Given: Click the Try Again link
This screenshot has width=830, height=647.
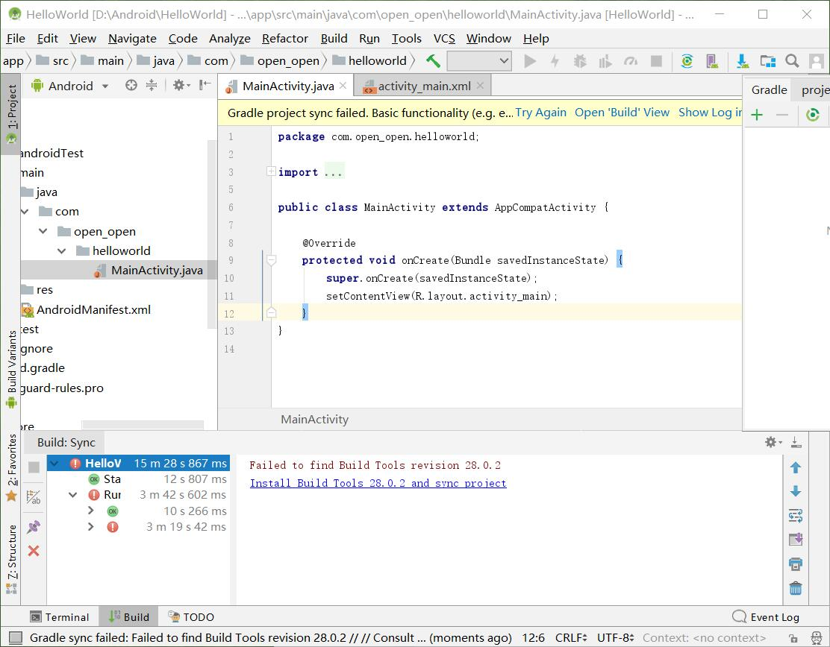Looking at the screenshot, I should point(540,113).
